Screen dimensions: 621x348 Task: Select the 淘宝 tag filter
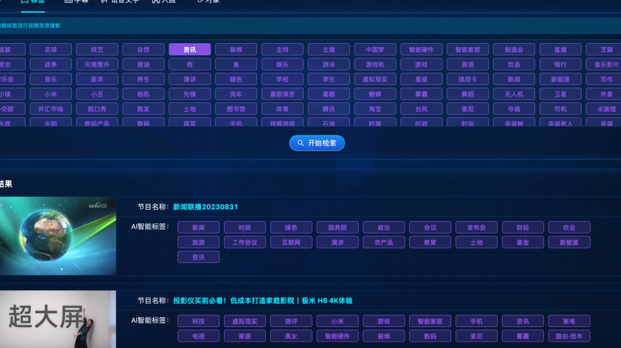[x=375, y=109]
